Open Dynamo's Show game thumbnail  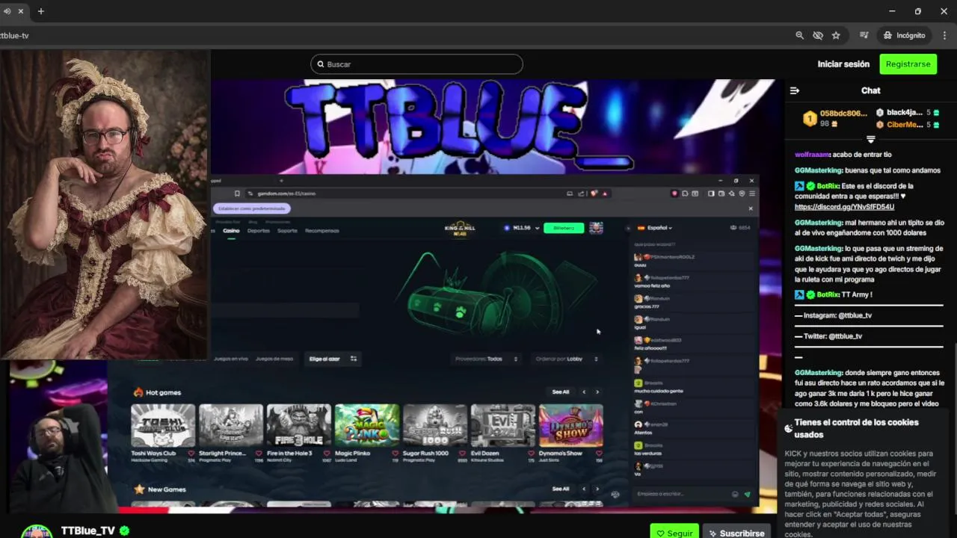[x=571, y=425]
